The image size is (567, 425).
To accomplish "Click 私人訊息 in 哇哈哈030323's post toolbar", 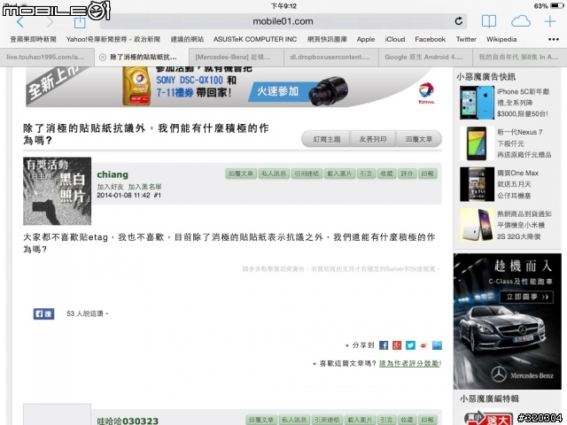I will coord(294,420).
